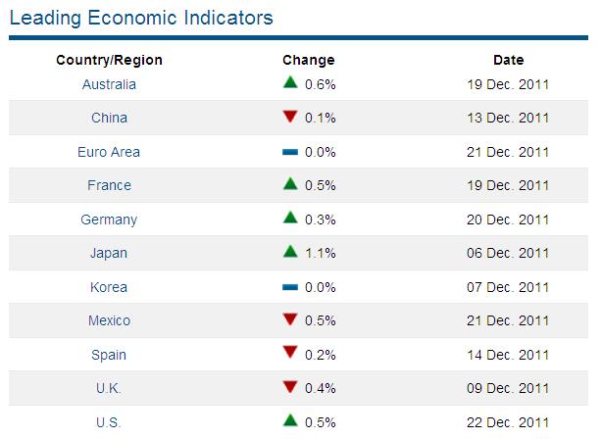This screenshot has height=439, width=602.
Task: Click the blue unchanged bar for Euro Area
Action: point(289,152)
